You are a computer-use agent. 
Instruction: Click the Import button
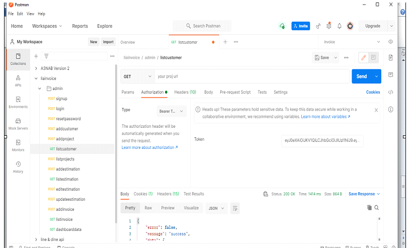pos(108,42)
